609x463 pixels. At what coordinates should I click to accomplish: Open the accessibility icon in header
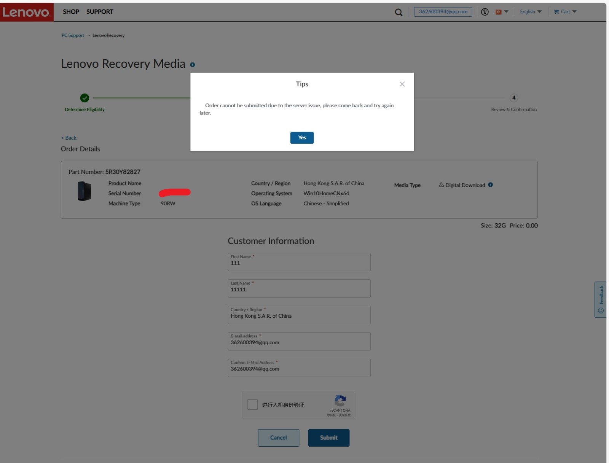tap(485, 12)
